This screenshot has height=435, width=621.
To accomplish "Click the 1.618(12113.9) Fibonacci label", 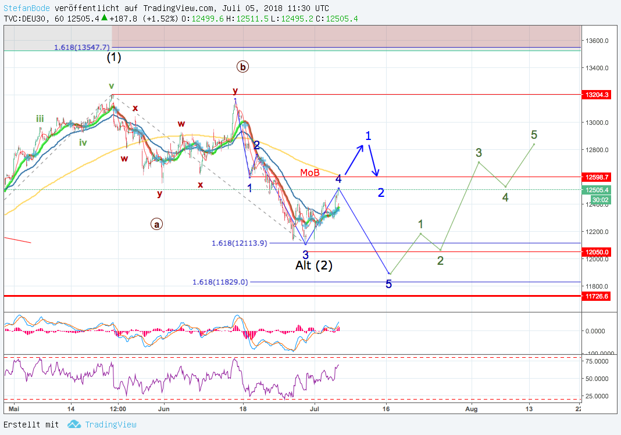I will point(239,243).
